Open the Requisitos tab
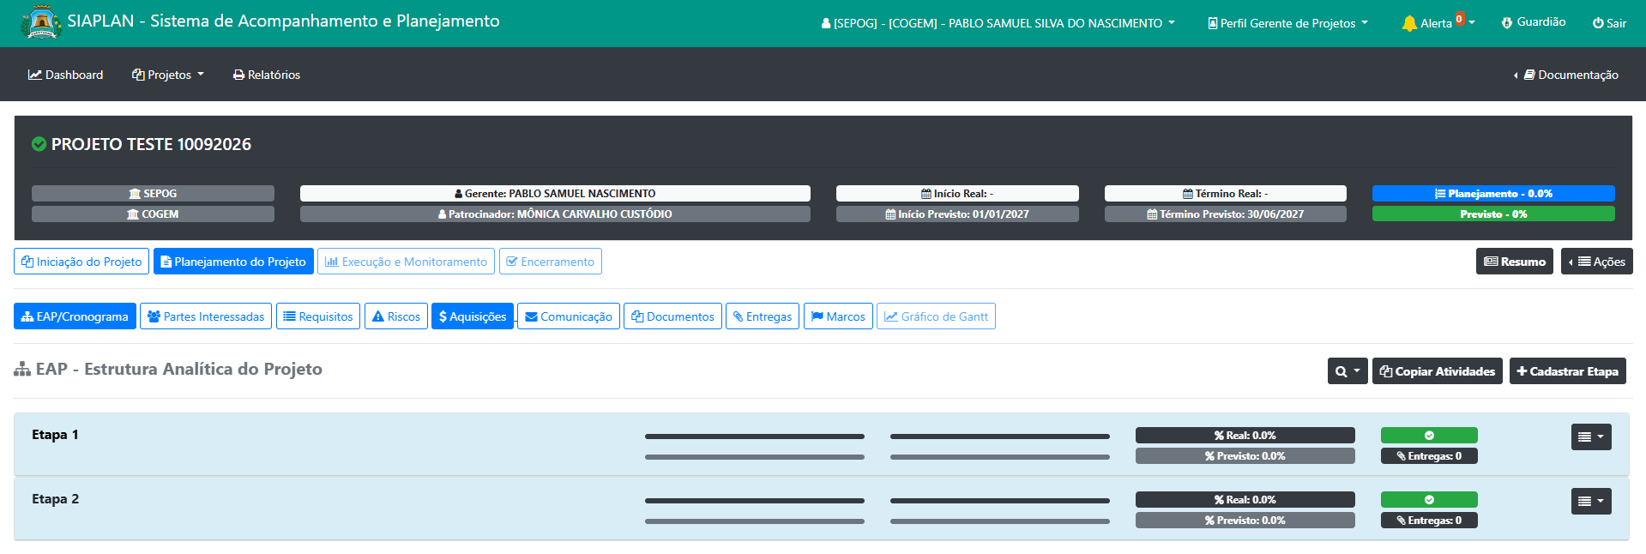 (x=318, y=316)
